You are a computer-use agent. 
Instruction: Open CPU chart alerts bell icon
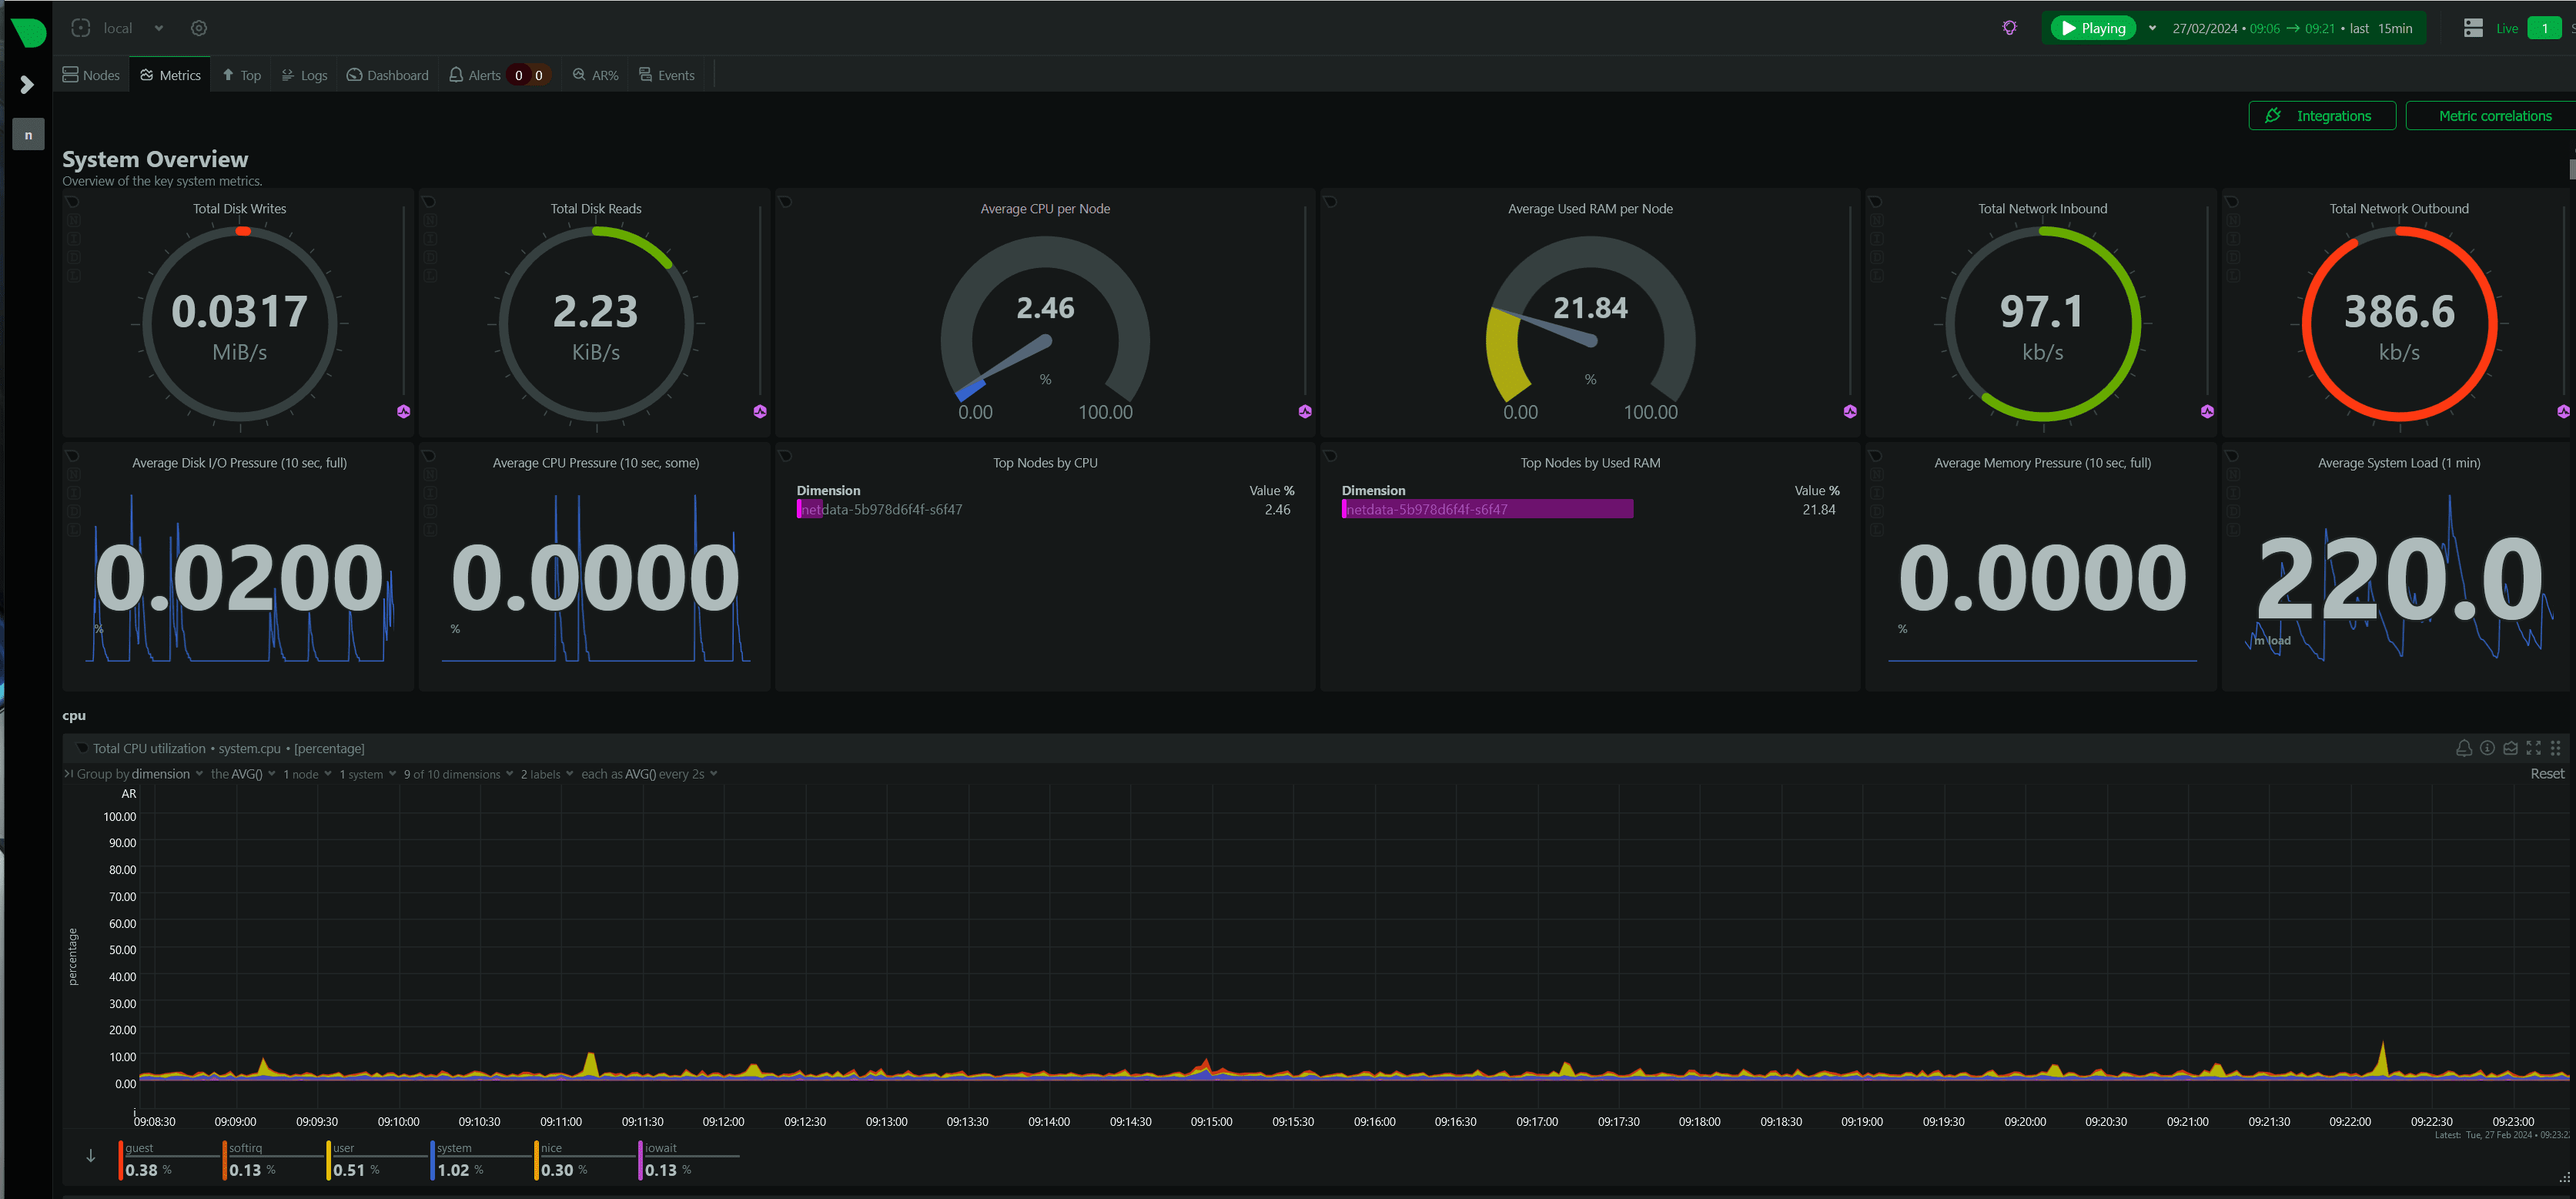tap(2463, 748)
